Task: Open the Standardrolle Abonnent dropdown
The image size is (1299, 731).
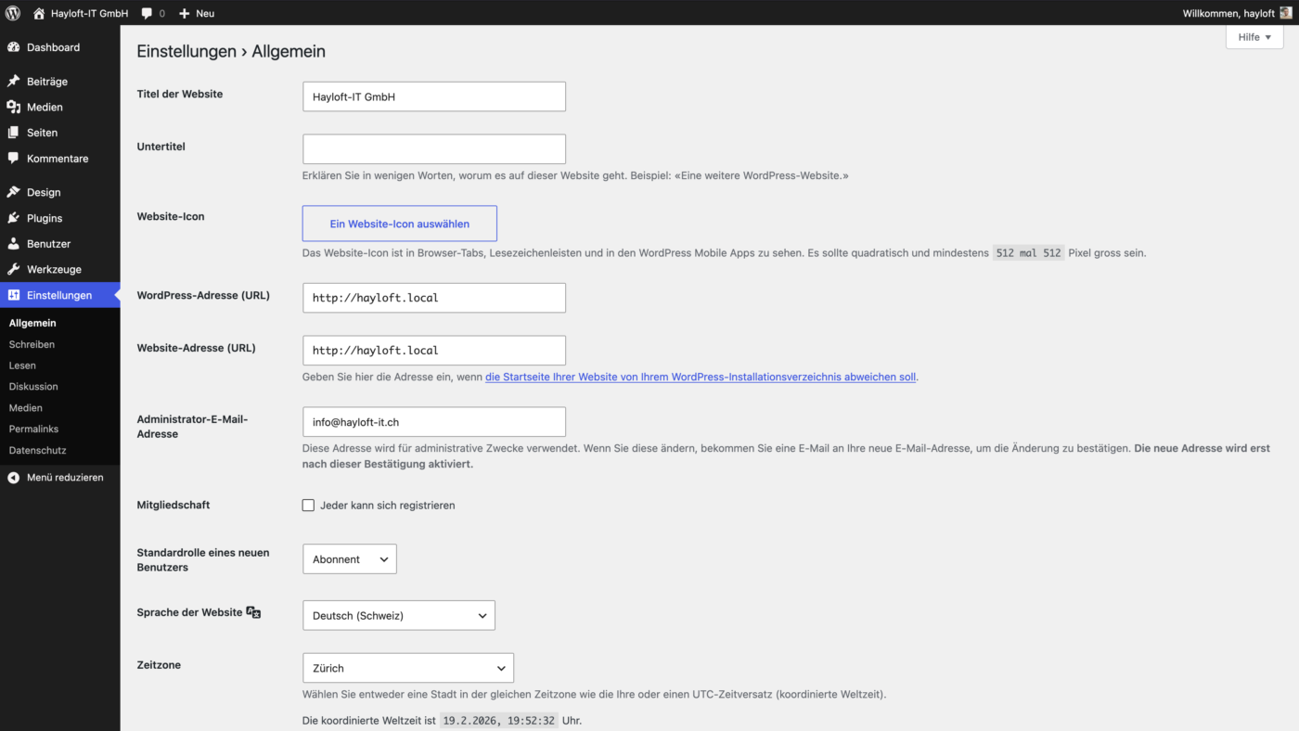Action: click(x=350, y=559)
